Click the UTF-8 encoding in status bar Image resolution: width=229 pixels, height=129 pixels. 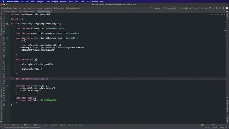pyautogui.click(x=215, y=128)
